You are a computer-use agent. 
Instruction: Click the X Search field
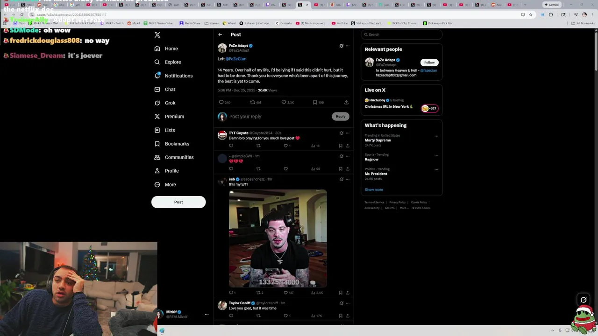click(x=402, y=35)
